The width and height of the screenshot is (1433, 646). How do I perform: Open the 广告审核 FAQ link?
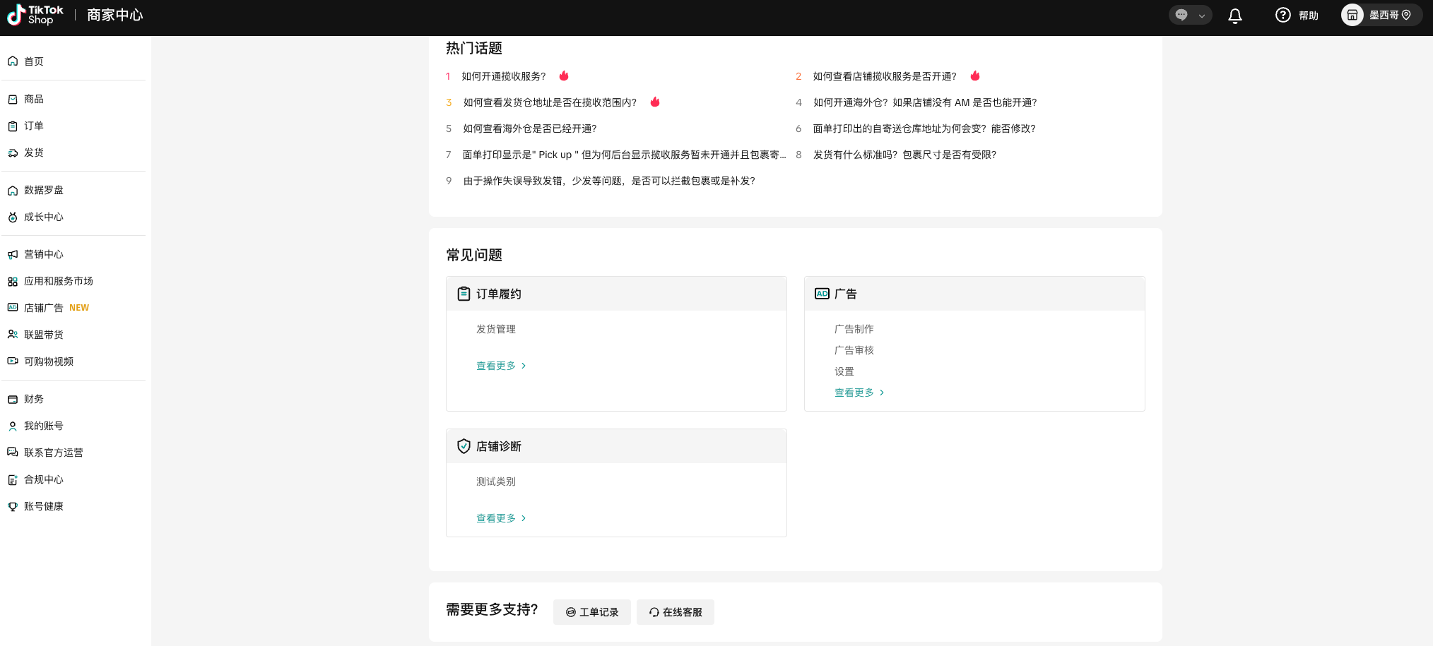pyautogui.click(x=854, y=350)
